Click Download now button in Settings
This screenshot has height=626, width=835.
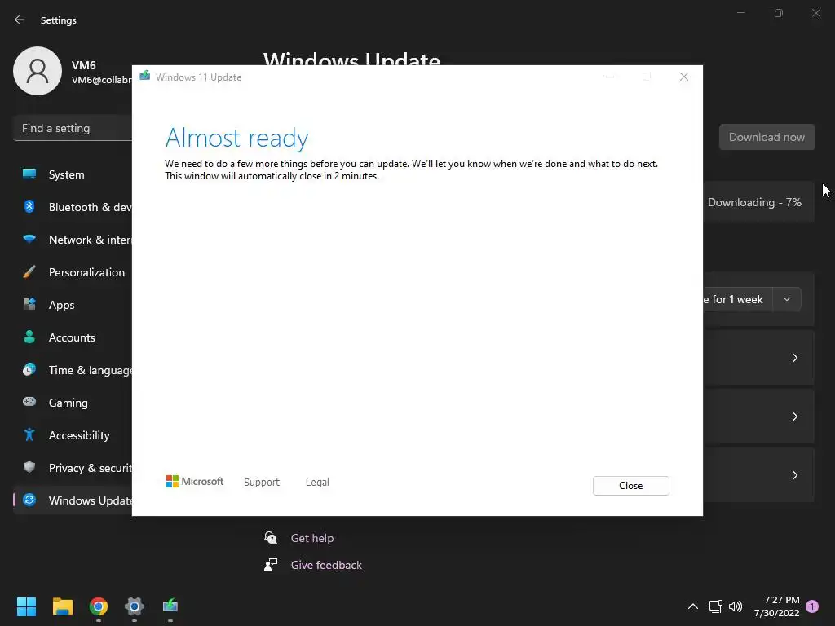pyautogui.click(x=767, y=137)
